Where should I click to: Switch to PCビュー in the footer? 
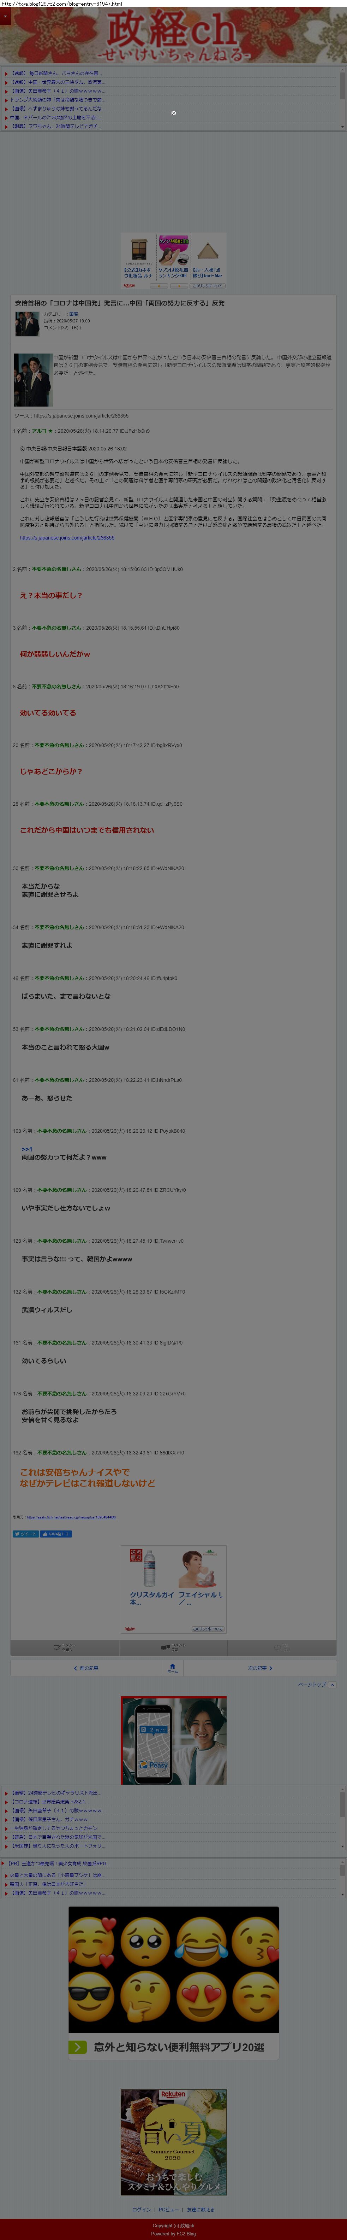(168, 2209)
